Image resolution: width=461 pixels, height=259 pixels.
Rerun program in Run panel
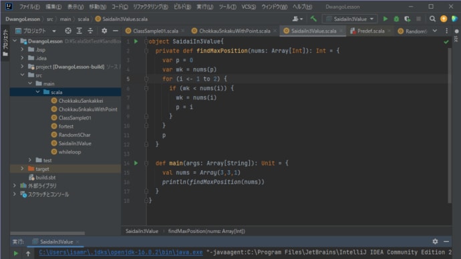pyautogui.click(x=16, y=253)
